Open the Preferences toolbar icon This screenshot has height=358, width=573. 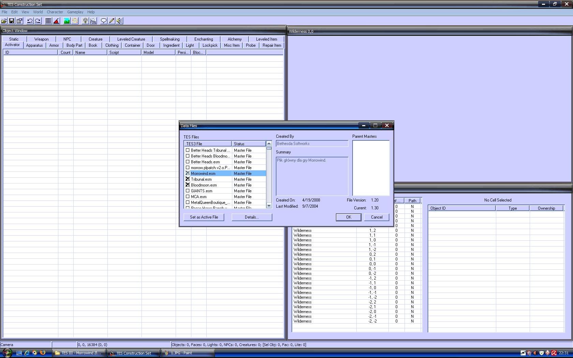coord(19,21)
